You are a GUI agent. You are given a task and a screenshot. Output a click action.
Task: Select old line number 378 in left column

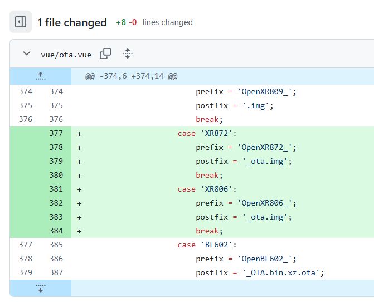(26, 259)
